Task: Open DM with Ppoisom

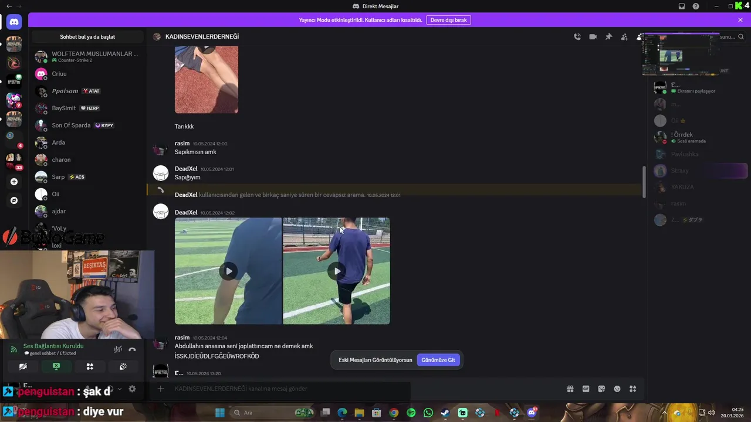Action: [87, 91]
